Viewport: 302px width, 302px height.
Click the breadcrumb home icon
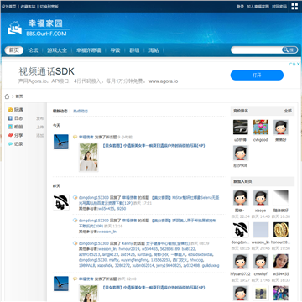[x=7, y=96]
